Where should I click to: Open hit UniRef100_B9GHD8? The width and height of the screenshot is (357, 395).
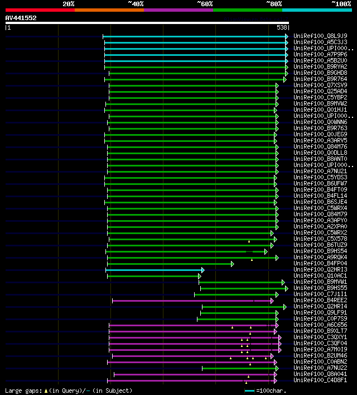pos(320,73)
